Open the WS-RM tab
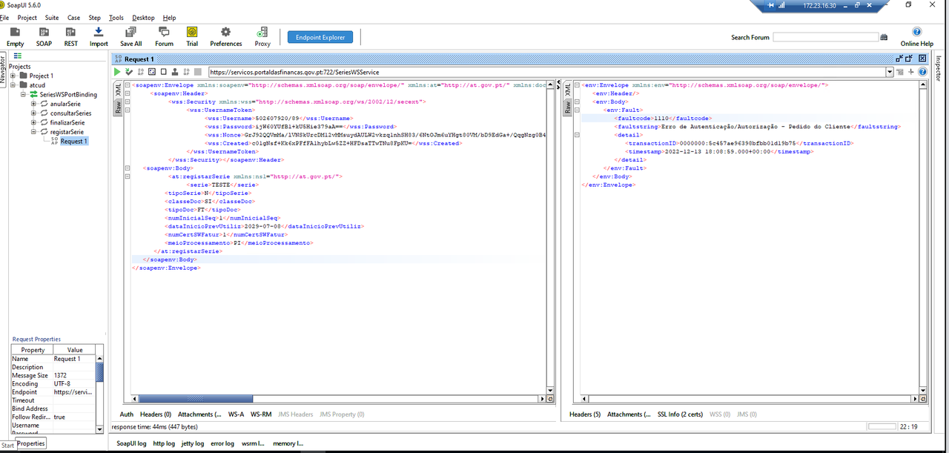The height and width of the screenshot is (453, 949). (261, 414)
